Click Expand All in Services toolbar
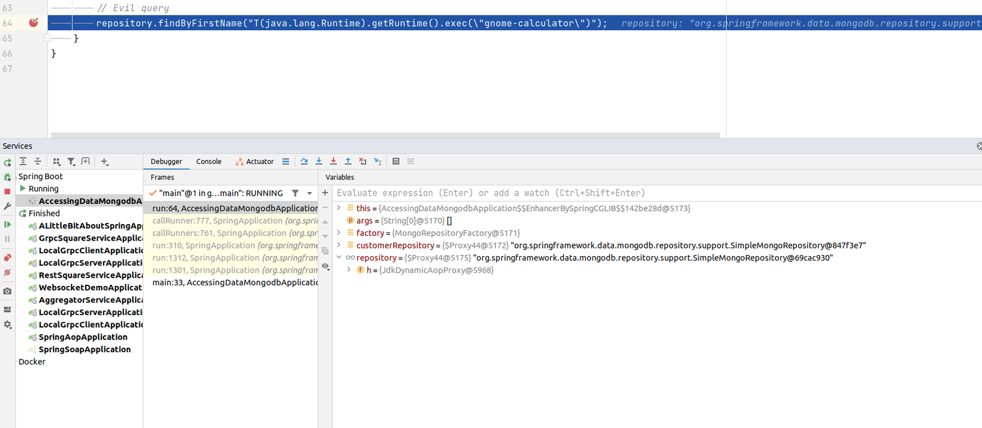The height and width of the screenshot is (428, 982). pyautogui.click(x=23, y=162)
